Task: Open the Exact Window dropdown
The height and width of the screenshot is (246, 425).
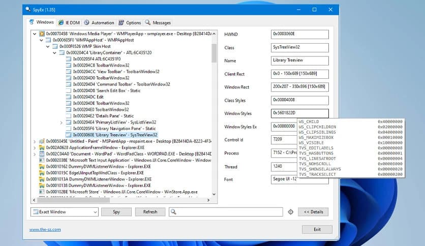Action: pyautogui.click(x=65, y=212)
